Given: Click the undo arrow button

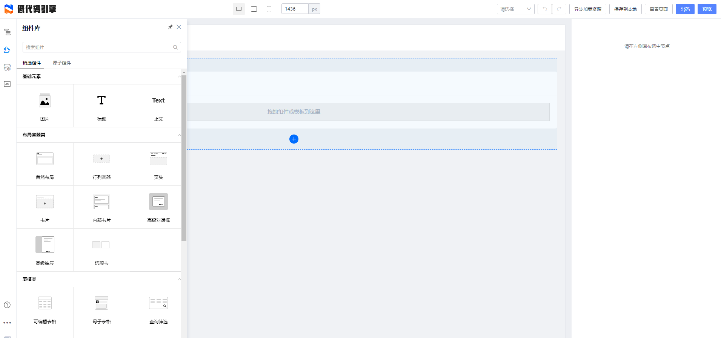Looking at the screenshot, I should click(544, 9).
